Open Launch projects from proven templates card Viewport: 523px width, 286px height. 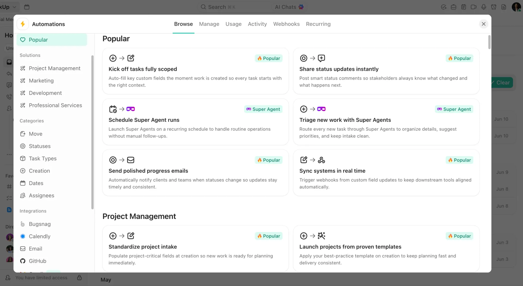[x=386, y=248]
